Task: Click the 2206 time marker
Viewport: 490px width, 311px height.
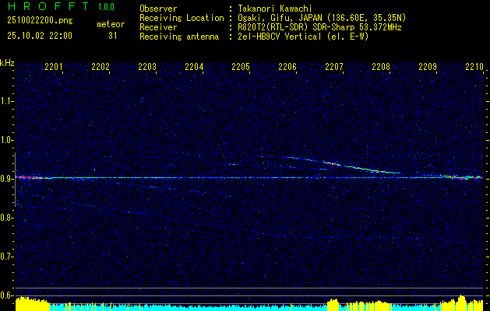Action: point(287,67)
